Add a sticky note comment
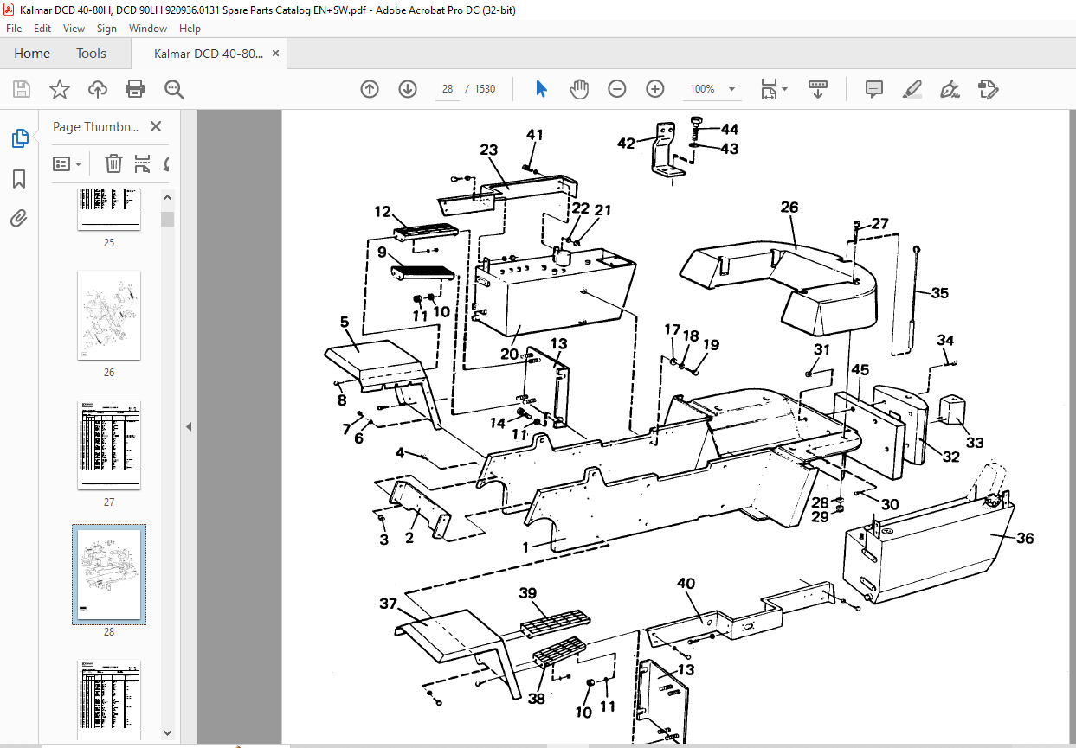The width and height of the screenshot is (1076, 748). [874, 89]
